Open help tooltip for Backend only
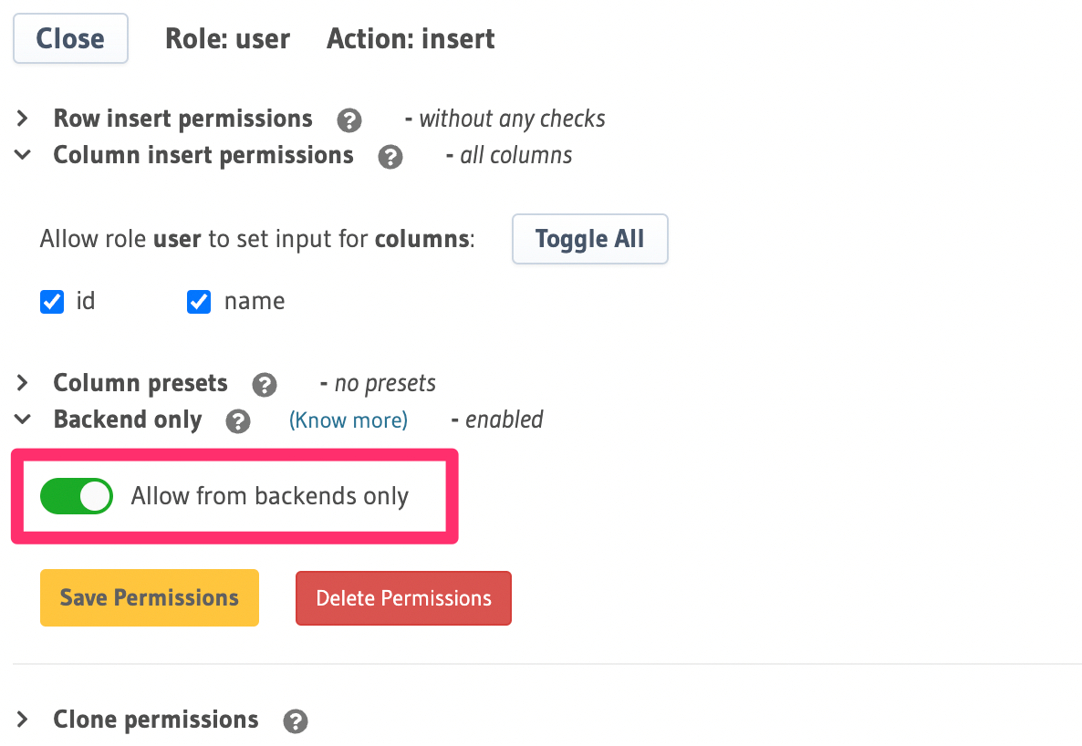Screen dimensions: 1082x746 point(238,420)
